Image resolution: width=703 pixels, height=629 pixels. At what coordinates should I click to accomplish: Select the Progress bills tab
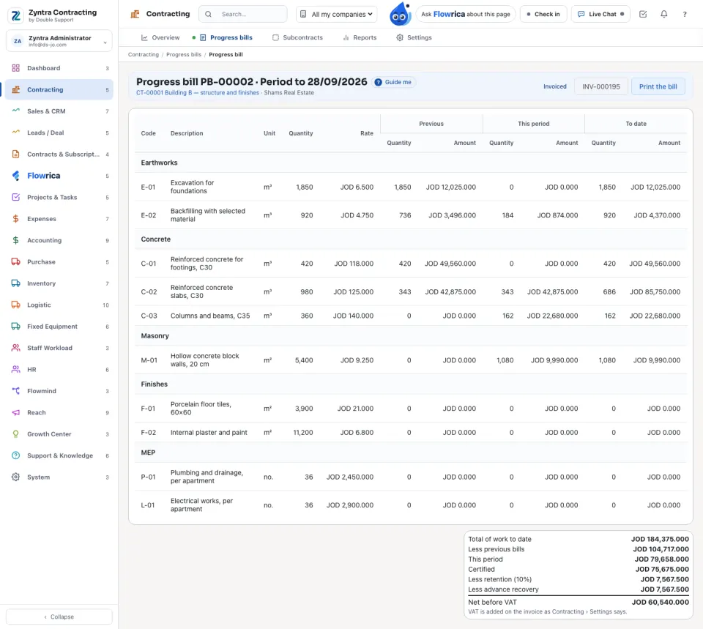(226, 37)
